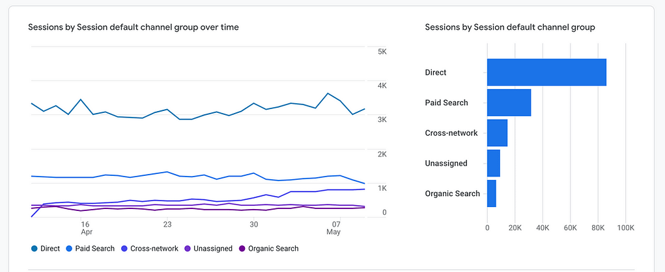Click the 07 May date axis marker
This screenshot has height=272, width=665.
pyautogui.click(x=333, y=228)
